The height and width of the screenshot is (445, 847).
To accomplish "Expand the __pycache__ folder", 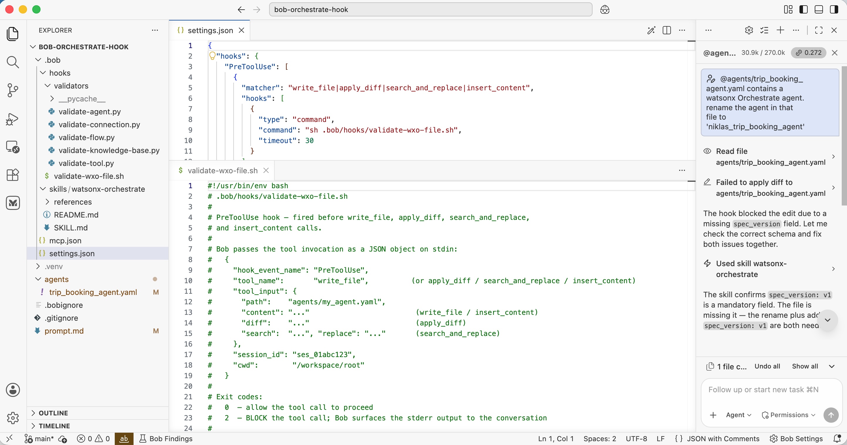I will [97, 98].
